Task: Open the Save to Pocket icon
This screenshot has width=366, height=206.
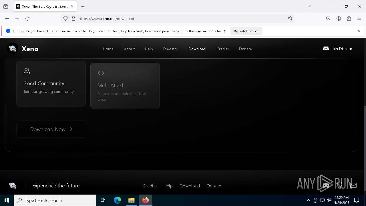Action: click(328, 19)
